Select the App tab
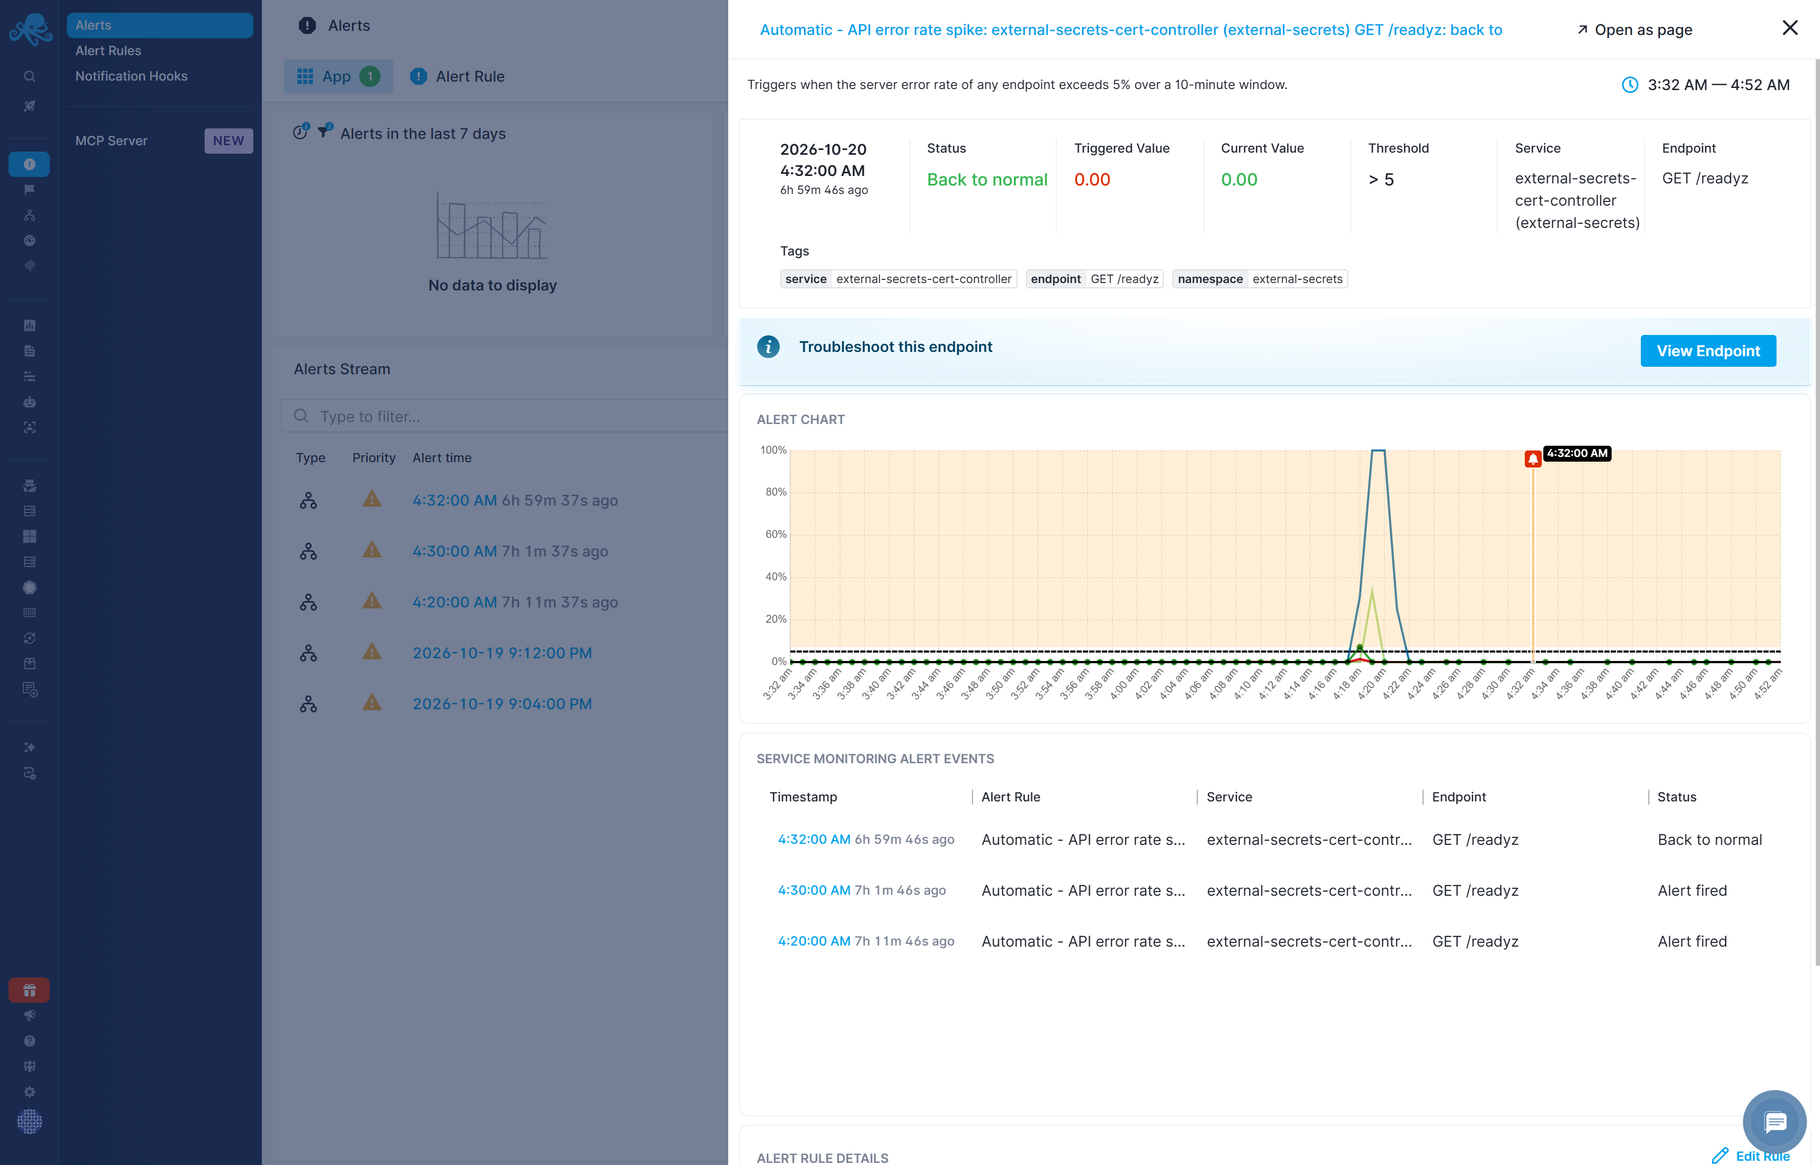 (x=338, y=76)
